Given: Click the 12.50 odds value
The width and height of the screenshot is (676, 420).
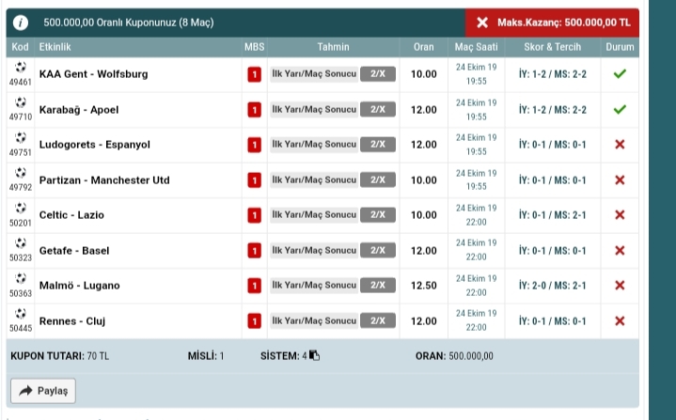Looking at the screenshot, I should (x=424, y=286).
